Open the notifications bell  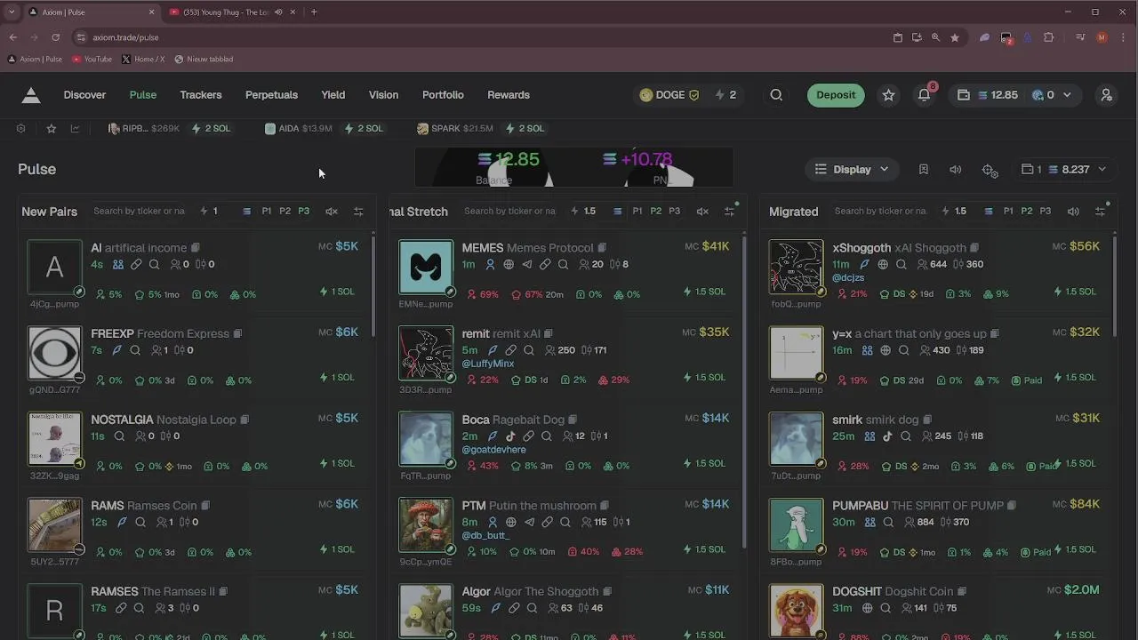(925, 95)
